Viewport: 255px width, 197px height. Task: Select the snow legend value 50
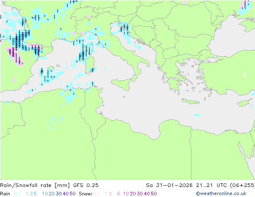pyautogui.click(x=154, y=194)
